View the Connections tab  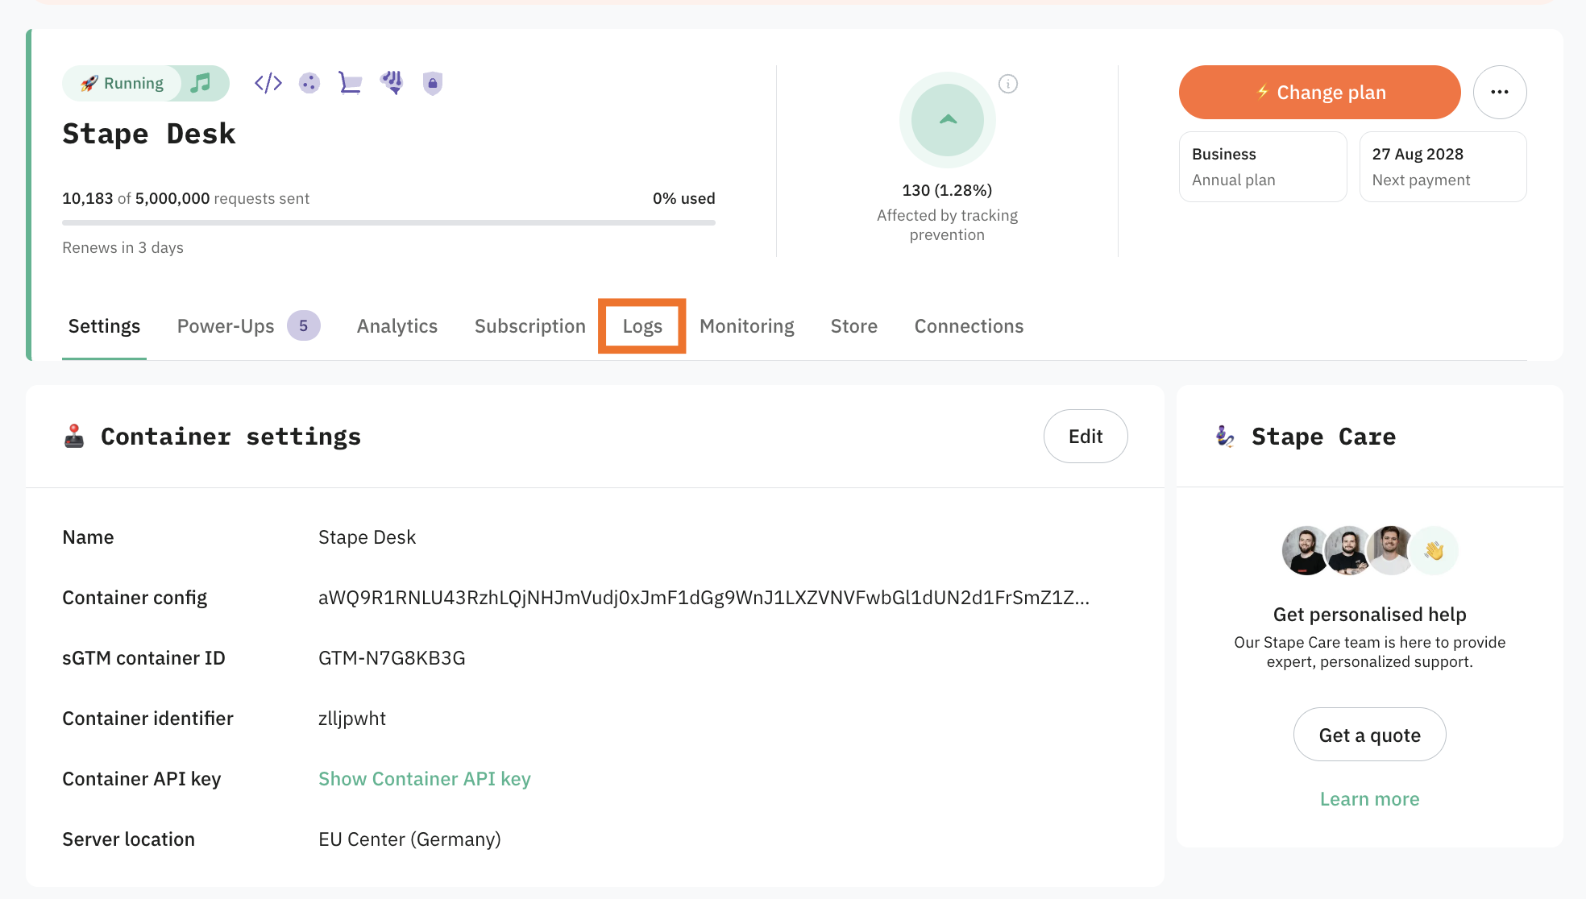[969, 326]
